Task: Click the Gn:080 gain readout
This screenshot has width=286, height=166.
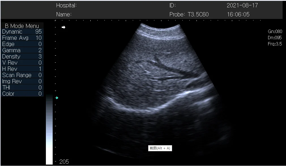Action: [275, 31]
